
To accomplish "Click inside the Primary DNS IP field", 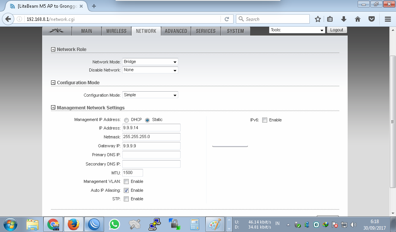I will [151, 155].
